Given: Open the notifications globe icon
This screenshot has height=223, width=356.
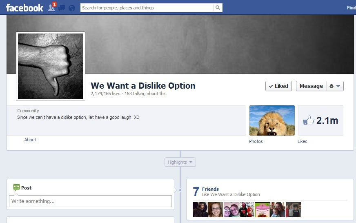Looking at the screenshot, I should pyautogui.click(x=72, y=8).
